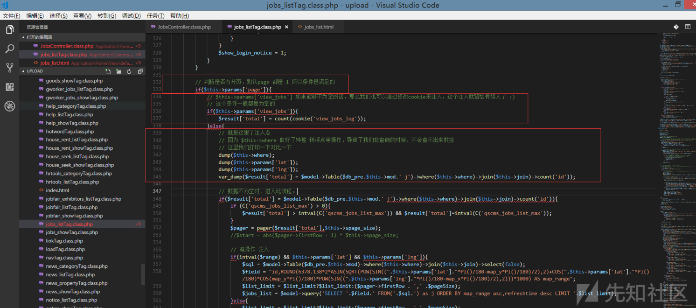Viewport: 696px width, 308px height.
Task: Open the Debug view in activity bar
Action: (9, 106)
